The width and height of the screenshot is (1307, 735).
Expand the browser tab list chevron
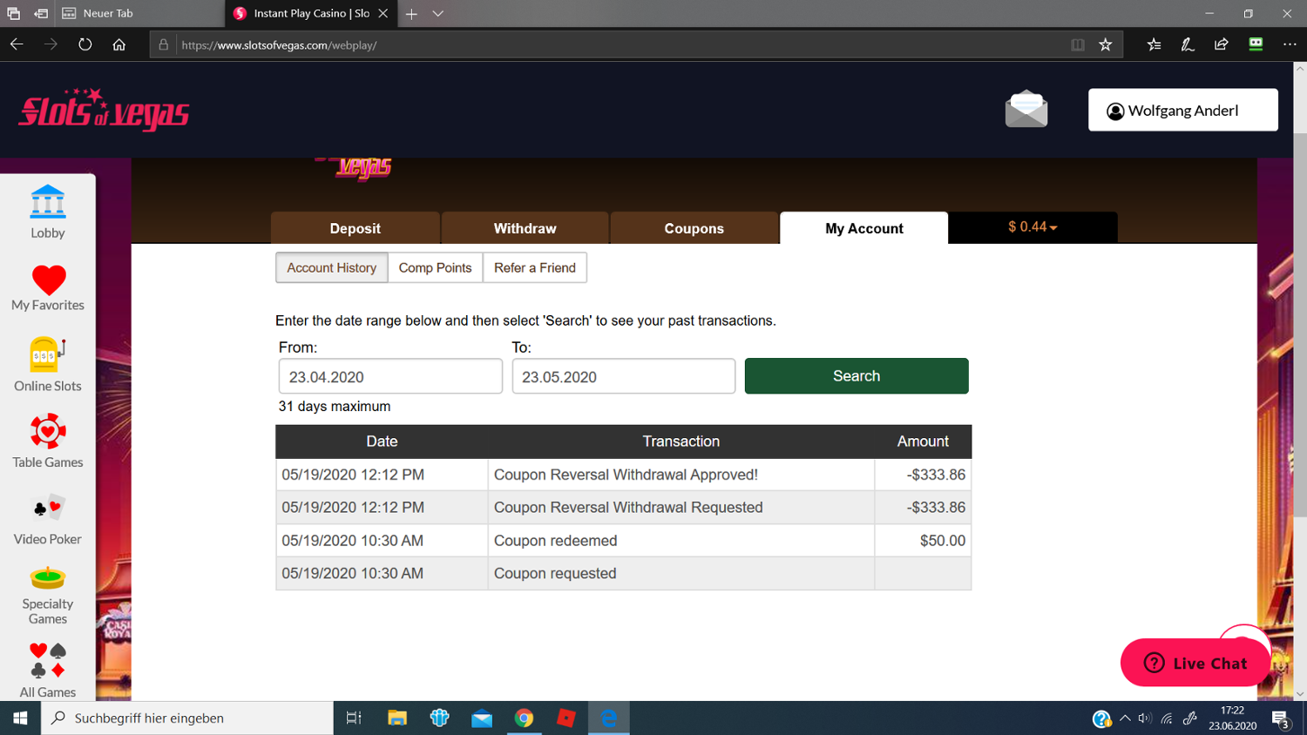click(x=438, y=14)
